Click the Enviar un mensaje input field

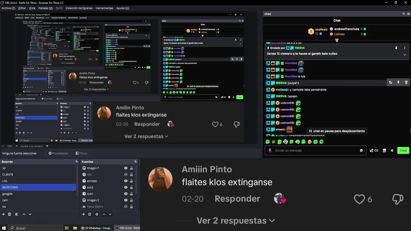click(x=315, y=150)
